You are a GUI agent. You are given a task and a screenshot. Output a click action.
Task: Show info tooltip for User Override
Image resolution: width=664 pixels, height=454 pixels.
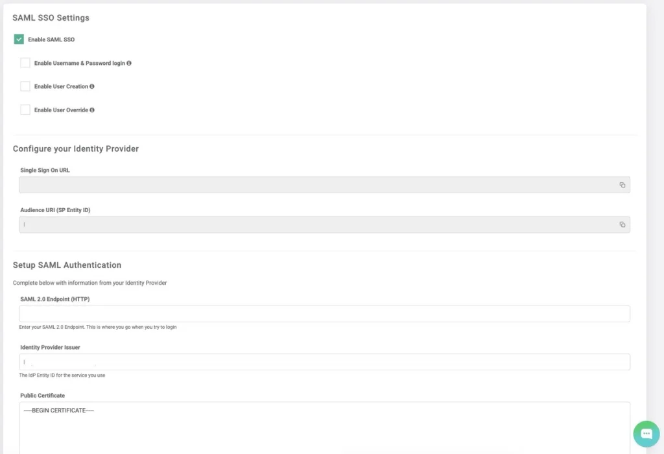point(92,110)
